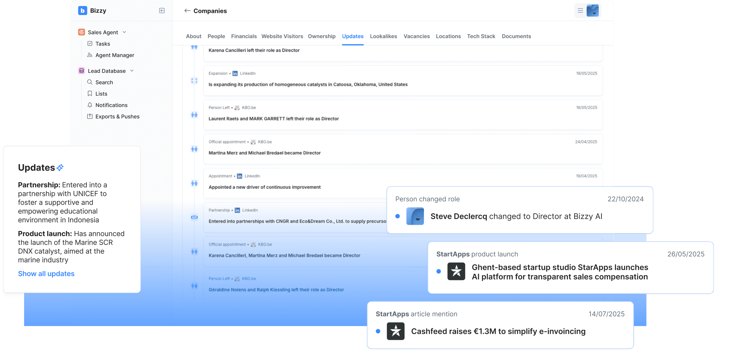Click the user avatar in header

(592, 11)
